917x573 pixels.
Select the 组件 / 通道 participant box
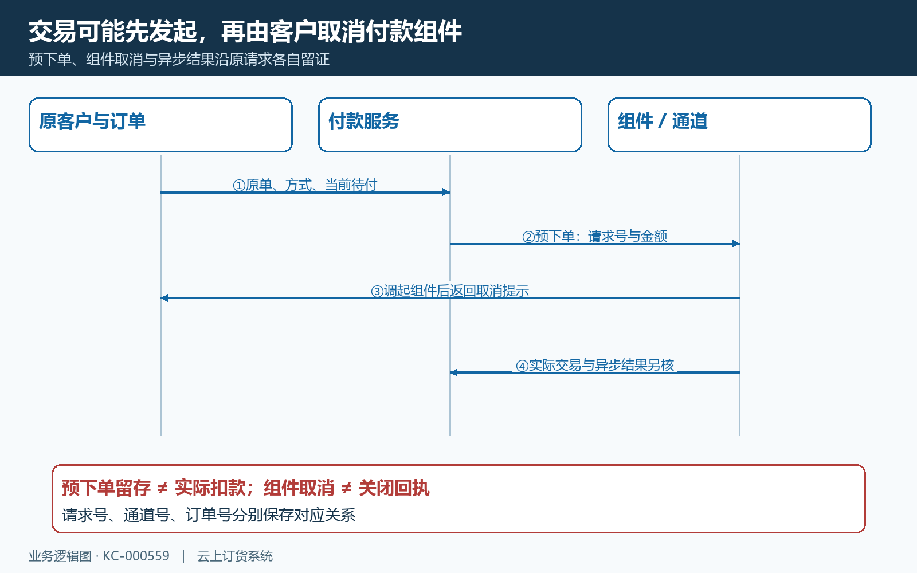pos(739,125)
